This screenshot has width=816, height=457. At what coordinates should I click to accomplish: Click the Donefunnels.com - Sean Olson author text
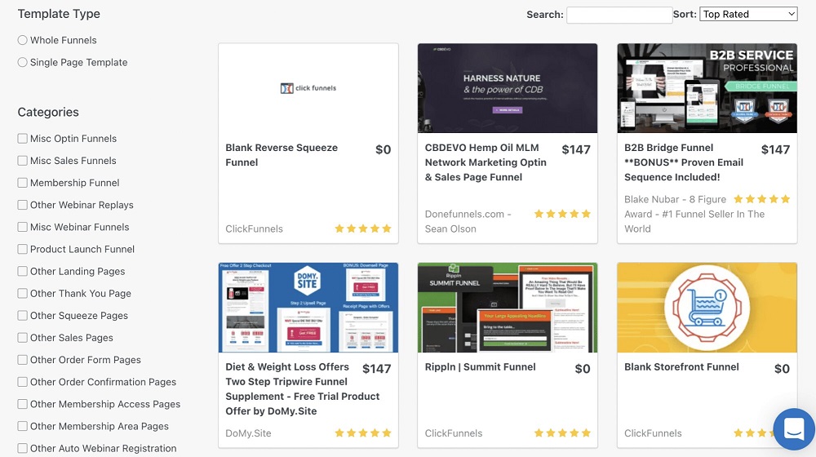pos(468,221)
